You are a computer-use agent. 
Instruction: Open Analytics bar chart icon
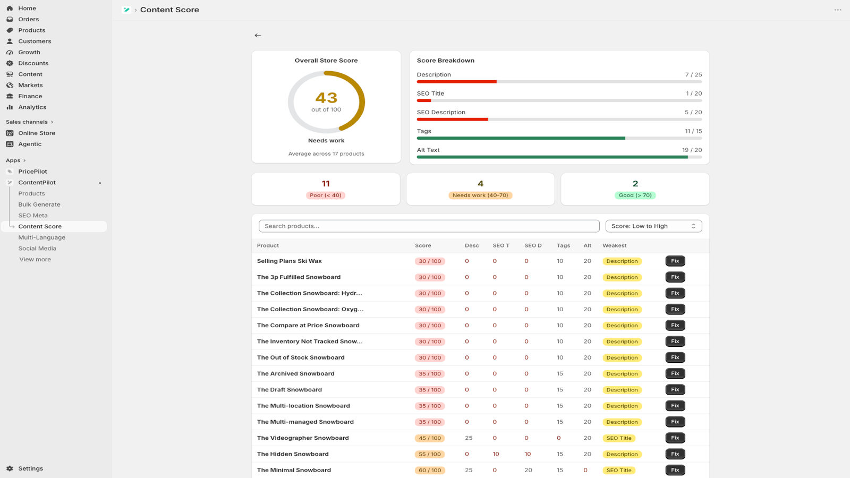pos(10,107)
